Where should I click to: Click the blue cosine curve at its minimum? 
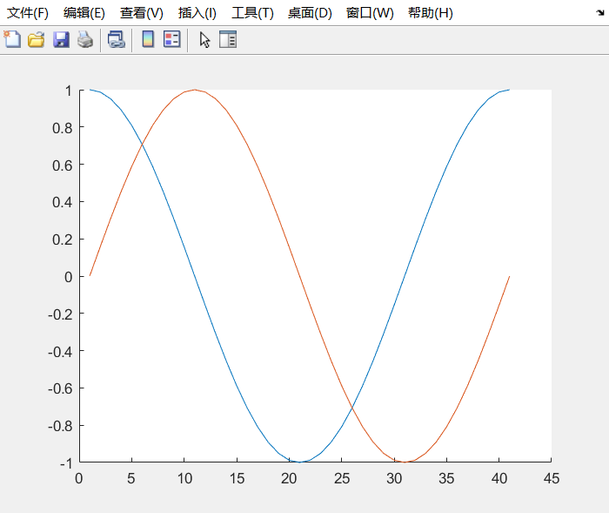299,462
